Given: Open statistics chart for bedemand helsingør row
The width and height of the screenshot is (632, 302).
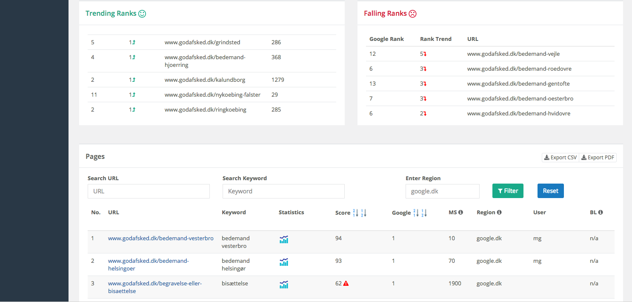Looking at the screenshot, I should [x=283, y=262].
